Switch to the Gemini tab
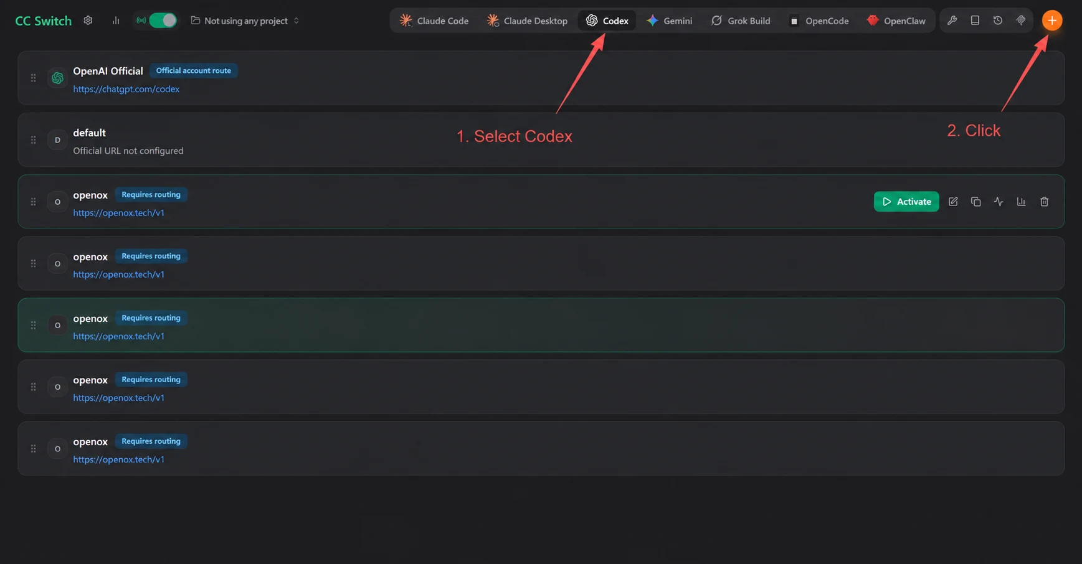The width and height of the screenshot is (1082, 564). point(670,21)
